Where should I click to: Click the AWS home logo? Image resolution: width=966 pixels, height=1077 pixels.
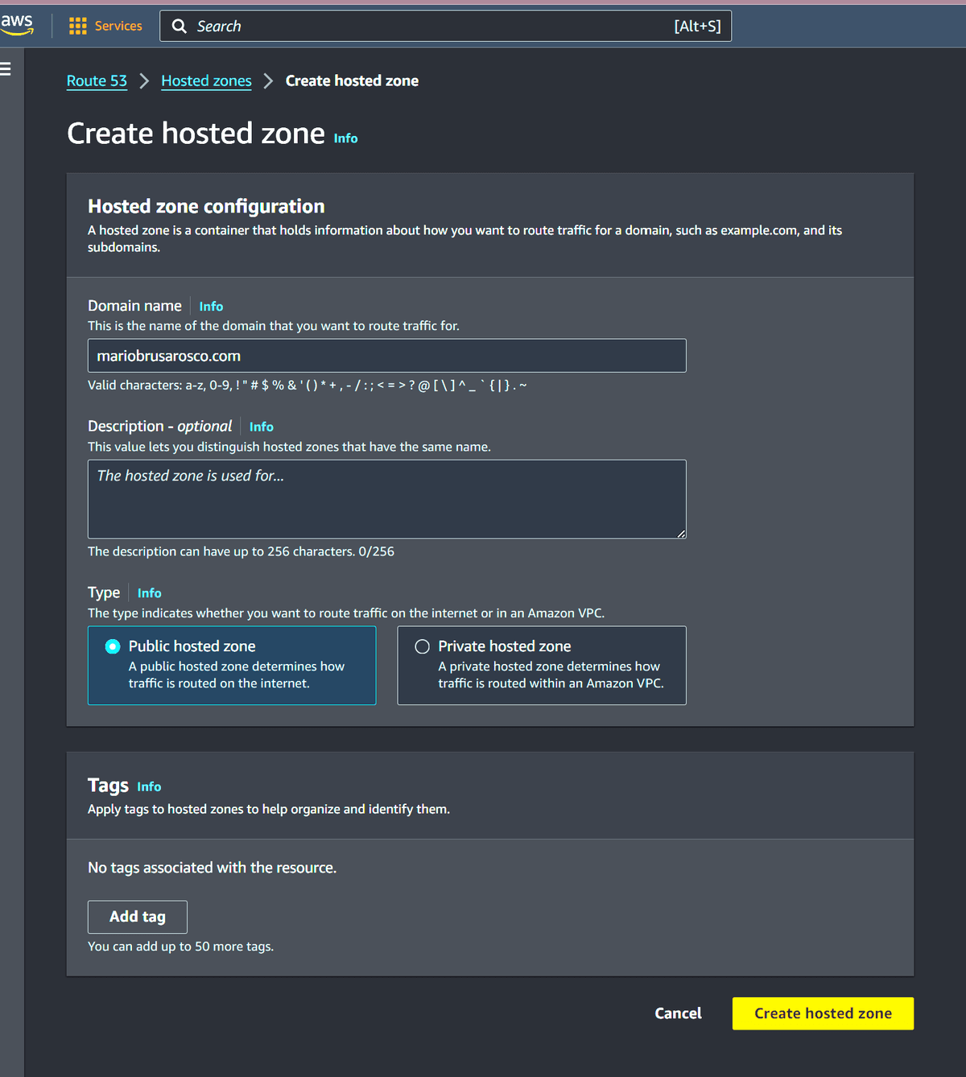(17, 25)
